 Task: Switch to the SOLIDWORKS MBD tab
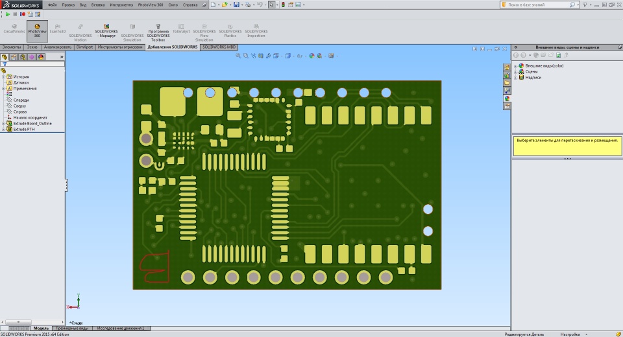click(219, 47)
